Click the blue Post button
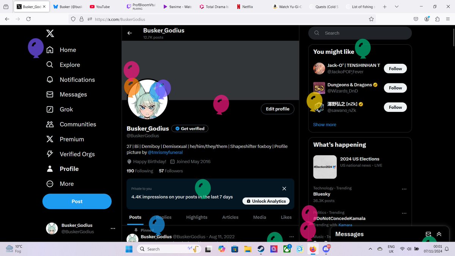Image resolution: width=455 pixels, height=256 pixels. click(x=77, y=201)
